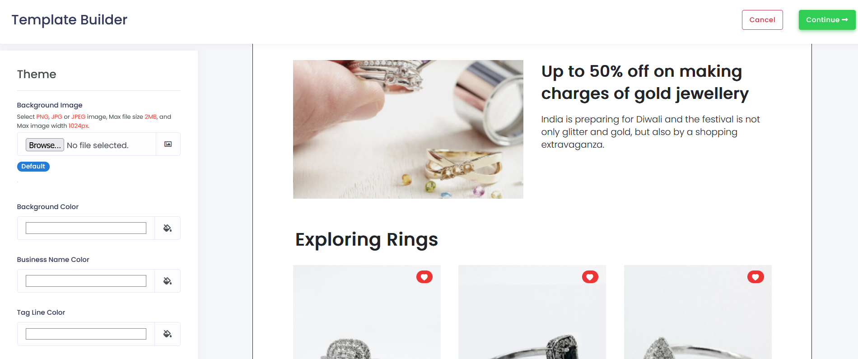Viewport: 858px width, 359px height.
Task: Click the 50% off making charges headline
Action: [x=645, y=82]
